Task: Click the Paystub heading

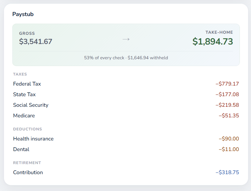Action: coord(23,14)
